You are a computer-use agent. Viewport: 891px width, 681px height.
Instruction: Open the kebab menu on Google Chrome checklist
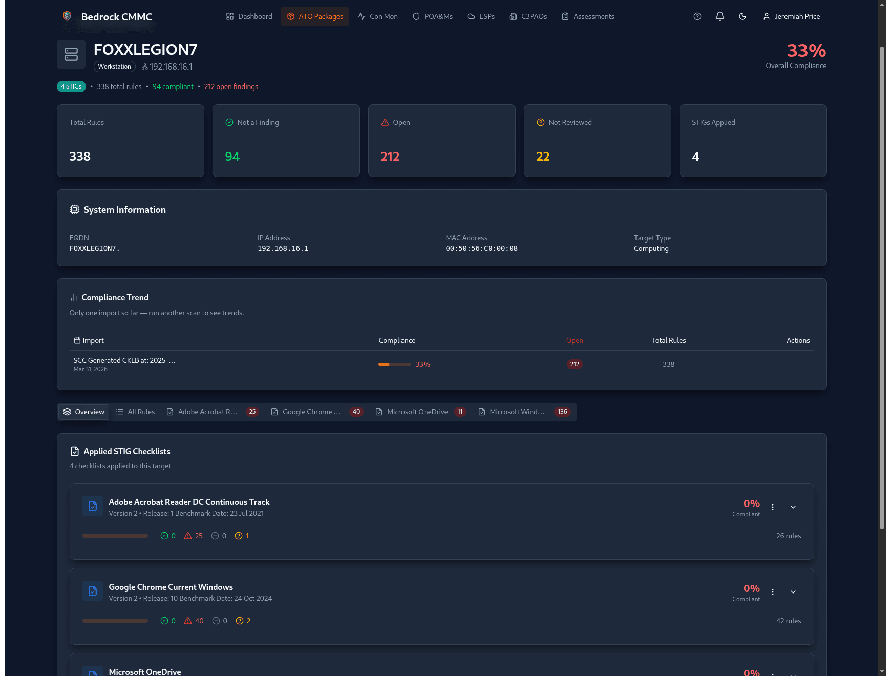pos(773,592)
